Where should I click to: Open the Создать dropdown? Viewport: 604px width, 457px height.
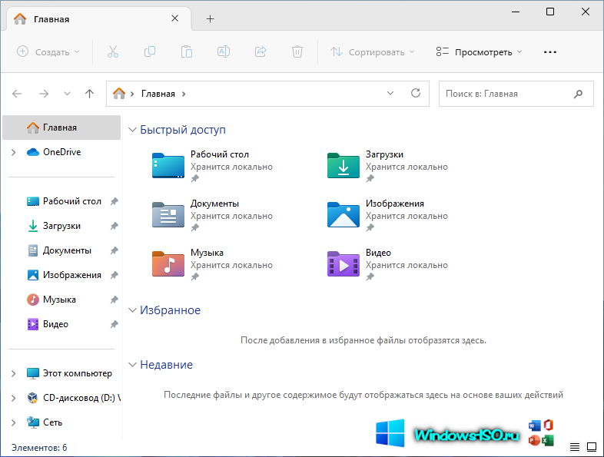click(48, 52)
